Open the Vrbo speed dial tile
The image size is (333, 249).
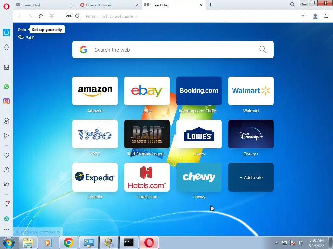[95, 134]
